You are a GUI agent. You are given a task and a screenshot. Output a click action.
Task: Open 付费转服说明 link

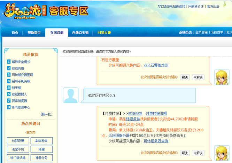coord(156,113)
